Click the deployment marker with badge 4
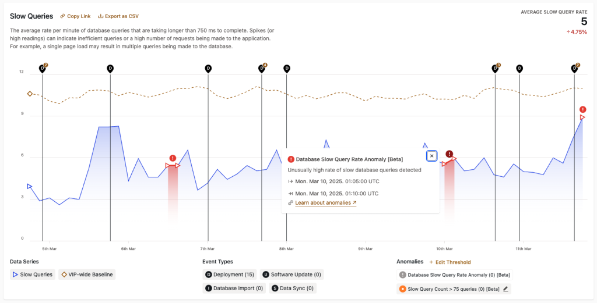Screen dimensions: 597x303 click(x=262, y=69)
